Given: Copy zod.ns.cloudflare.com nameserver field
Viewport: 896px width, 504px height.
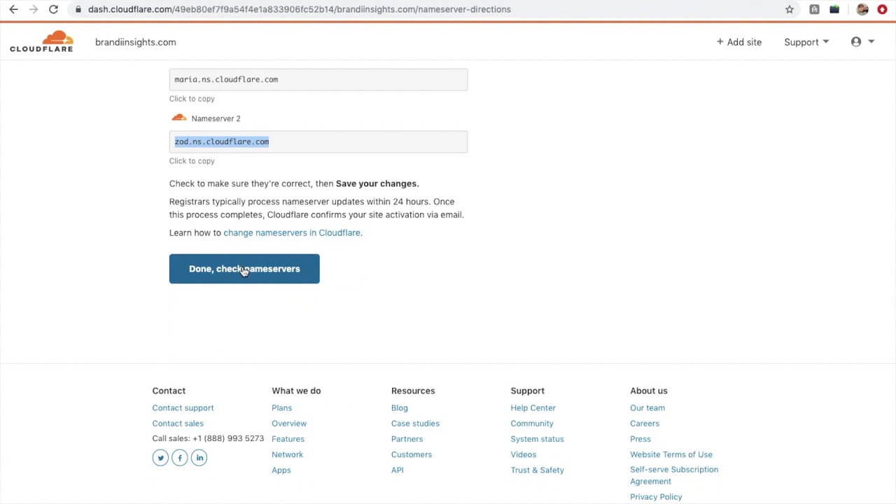Looking at the screenshot, I should pos(318,141).
